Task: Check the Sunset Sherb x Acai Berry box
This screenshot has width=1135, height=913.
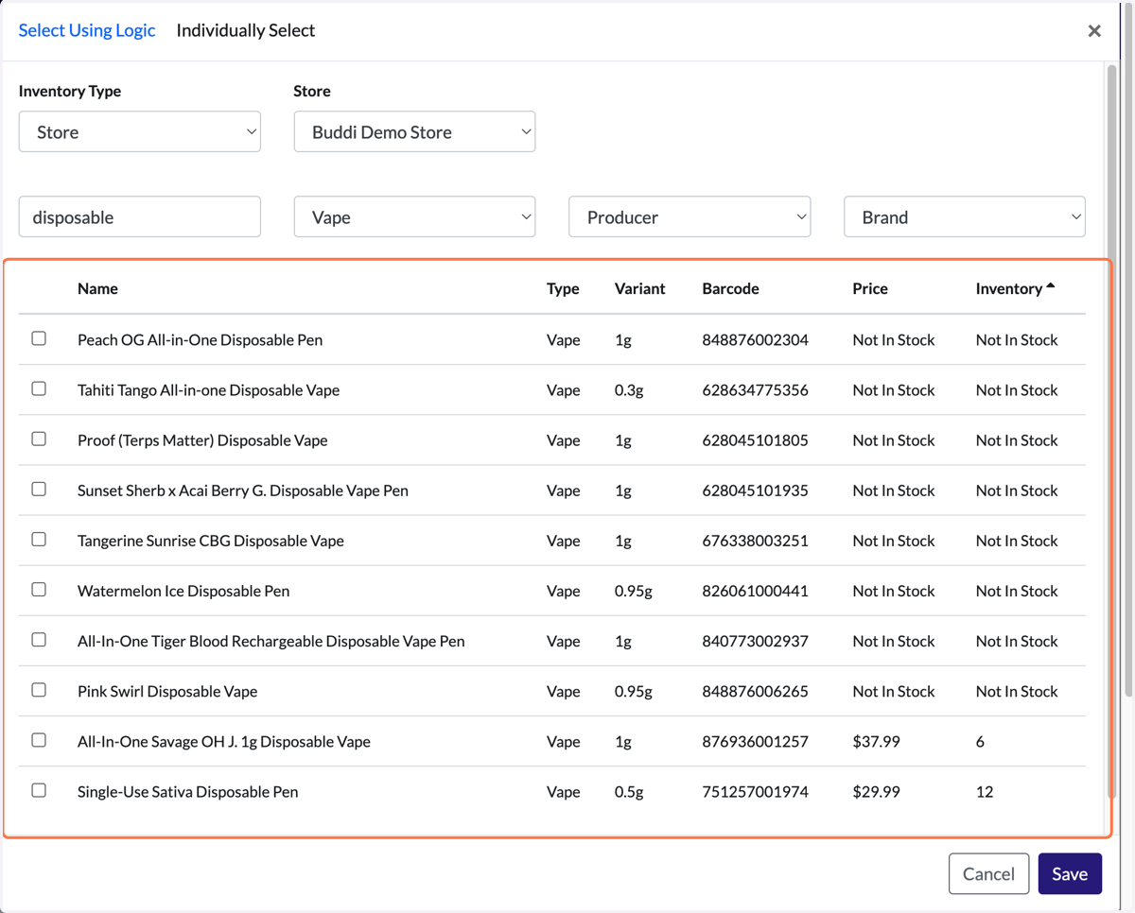Action: [39, 489]
